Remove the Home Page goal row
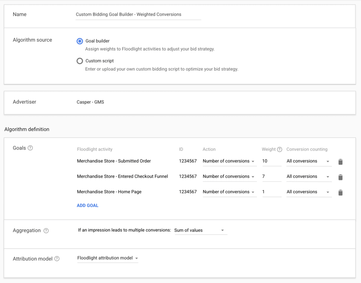361x283 pixels. [x=340, y=193]
